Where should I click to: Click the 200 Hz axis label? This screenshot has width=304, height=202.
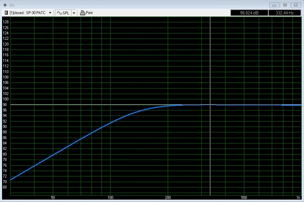coord(168,198)
